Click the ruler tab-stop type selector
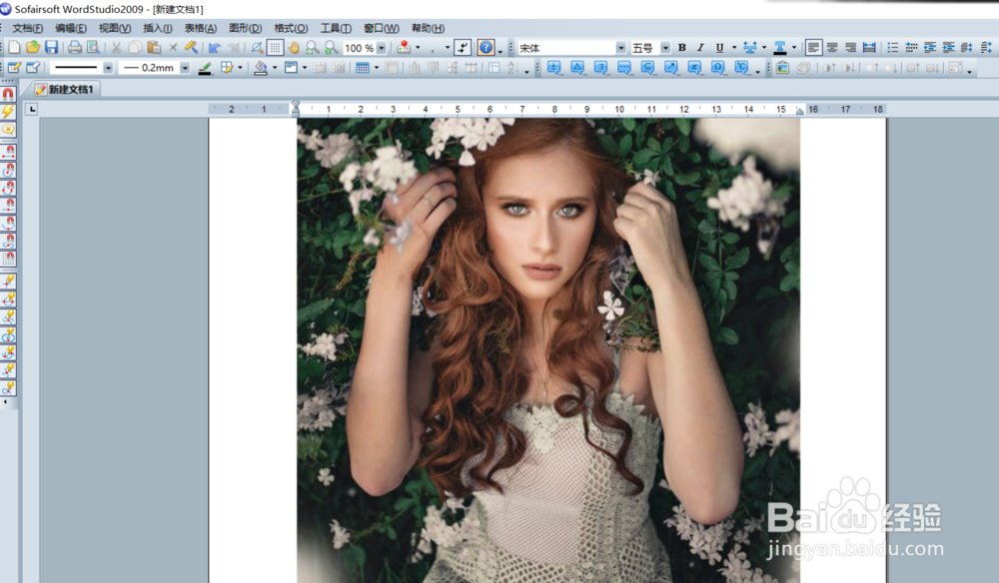The height and width of the screenshot is (583, 999). tap(32, 110)
